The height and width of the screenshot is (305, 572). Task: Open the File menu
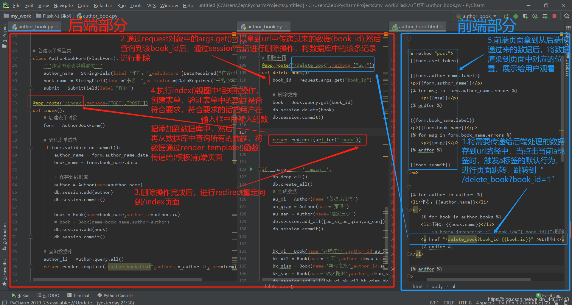(x=17, y=5)
